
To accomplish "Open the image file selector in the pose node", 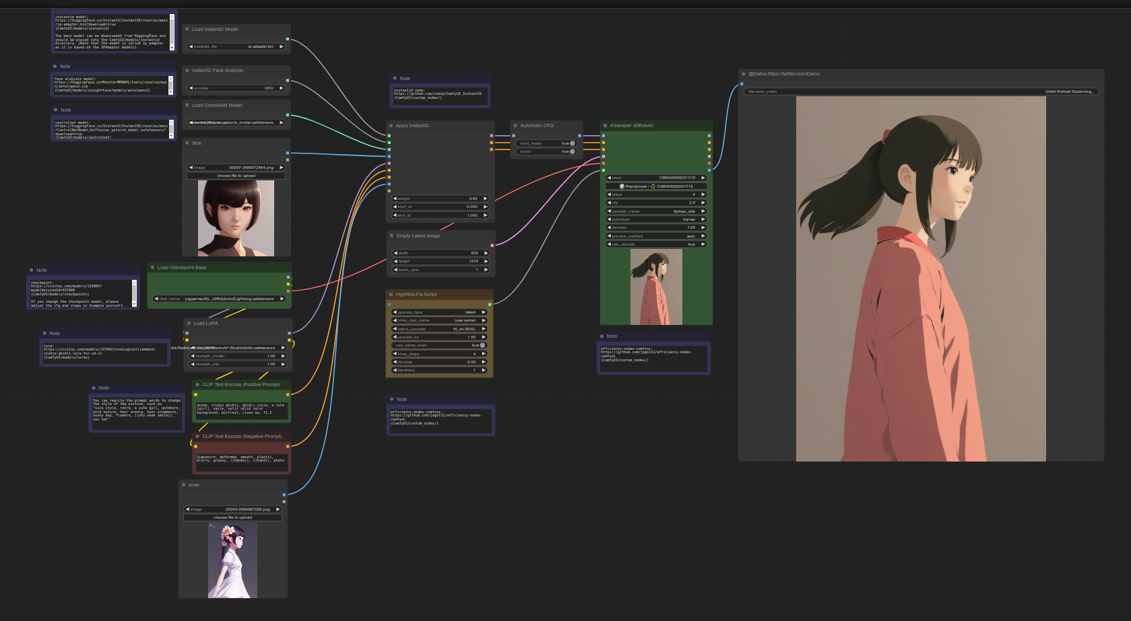I will (232, 509).
